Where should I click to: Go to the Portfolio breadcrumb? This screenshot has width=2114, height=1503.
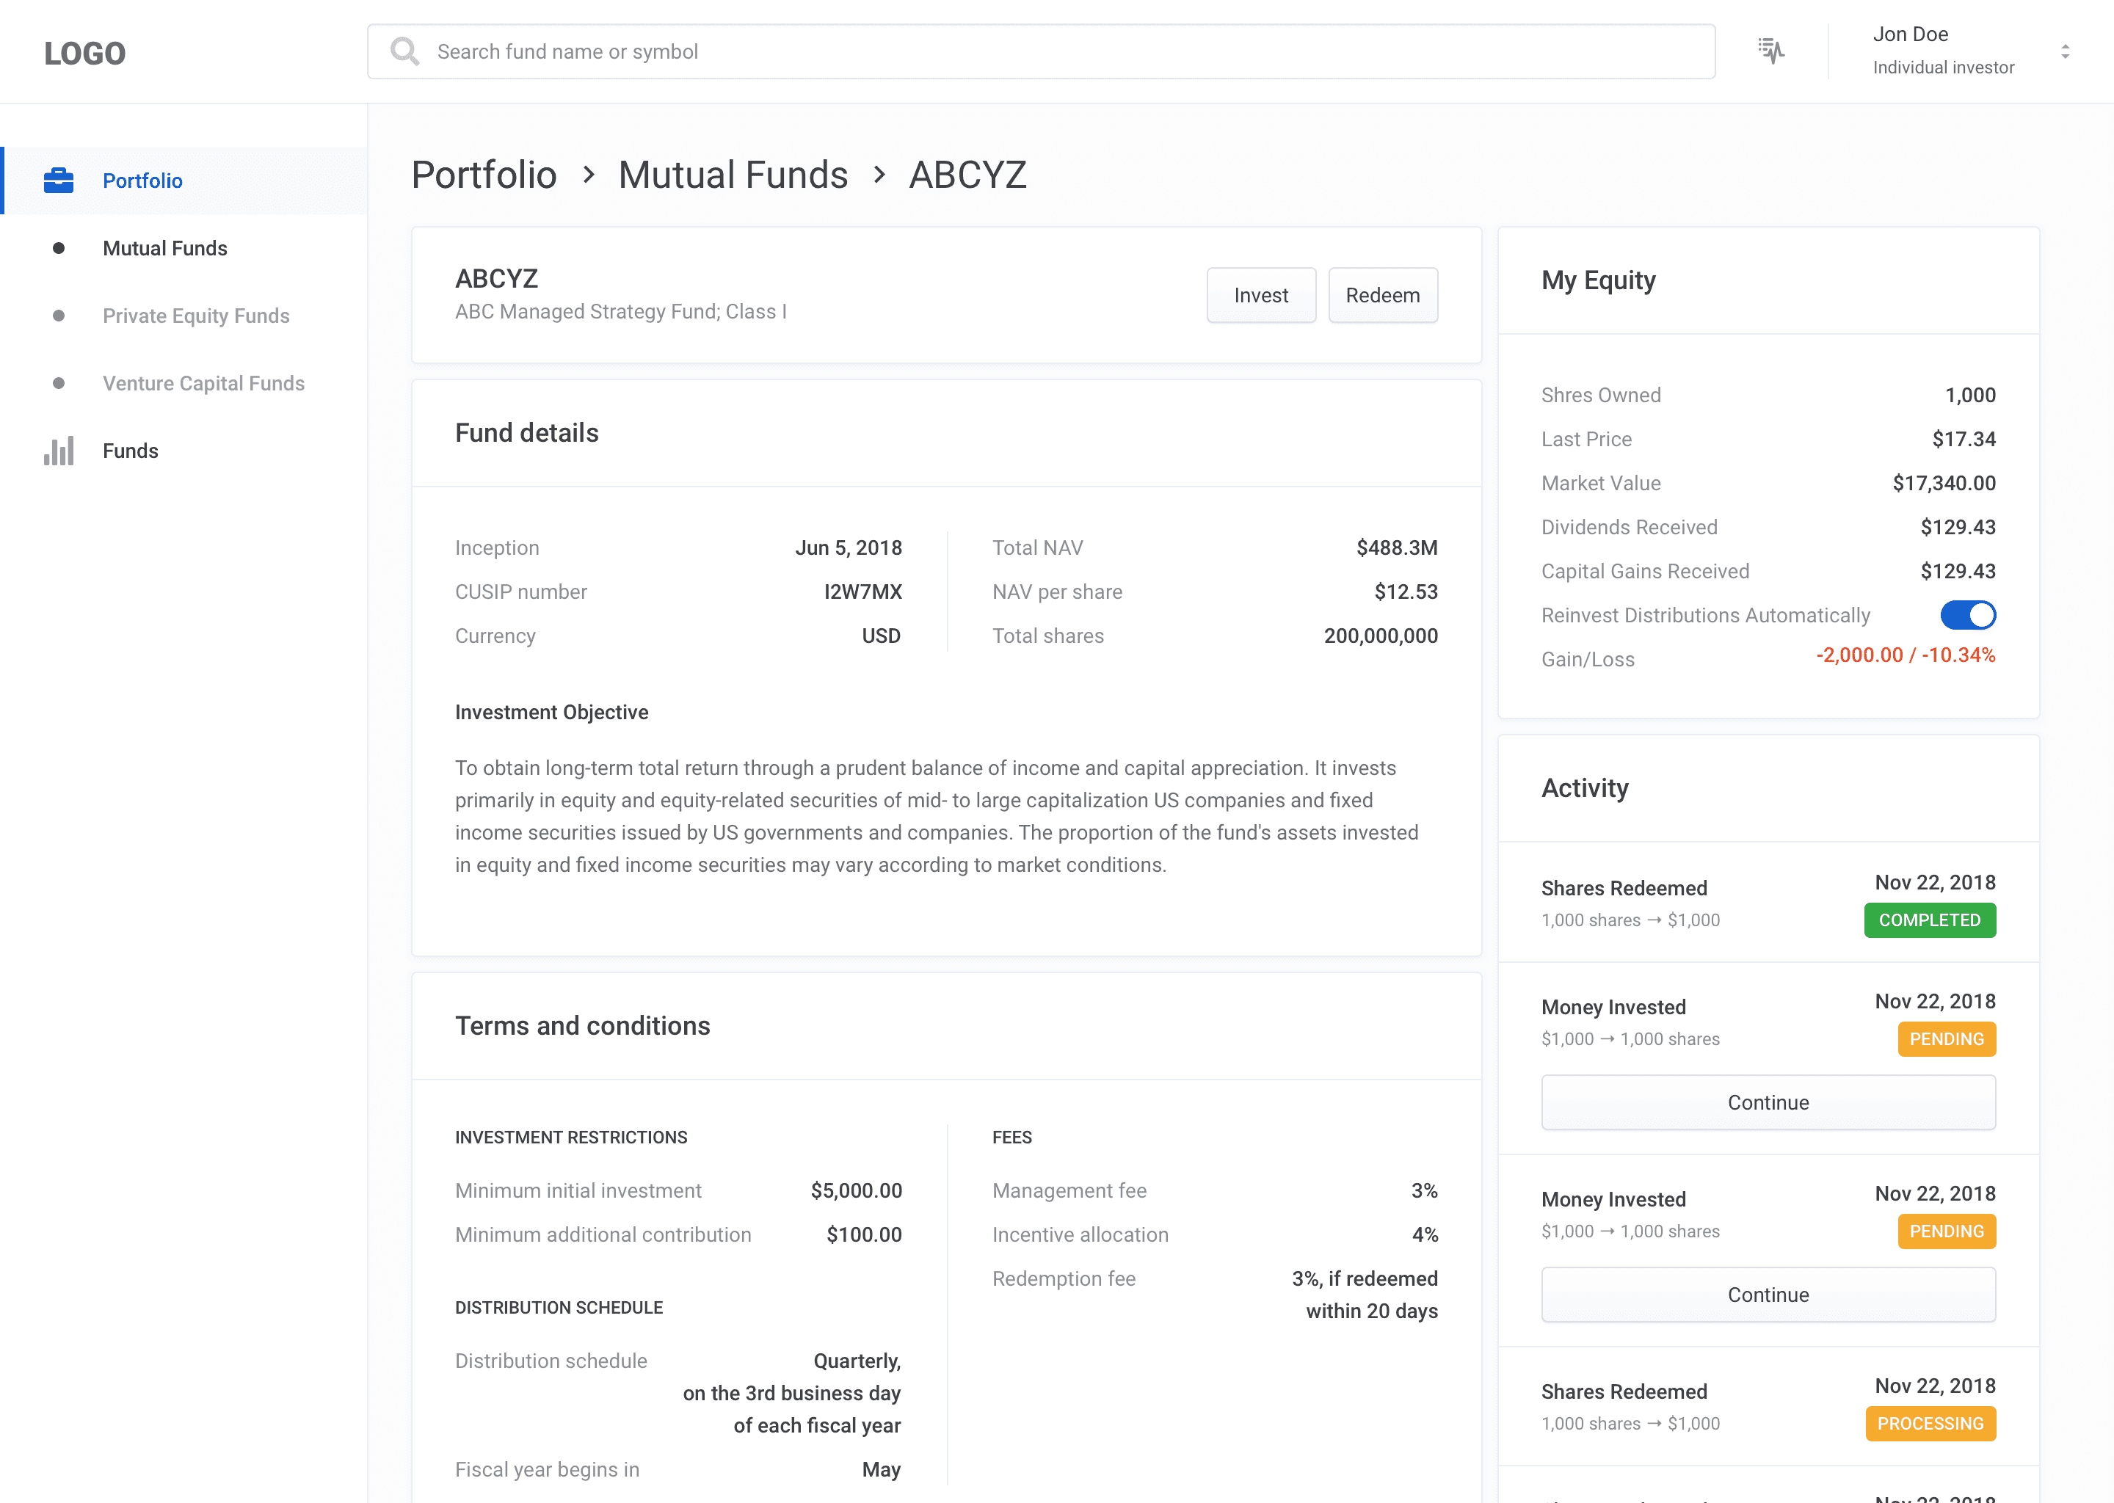[x=484, y=175]
